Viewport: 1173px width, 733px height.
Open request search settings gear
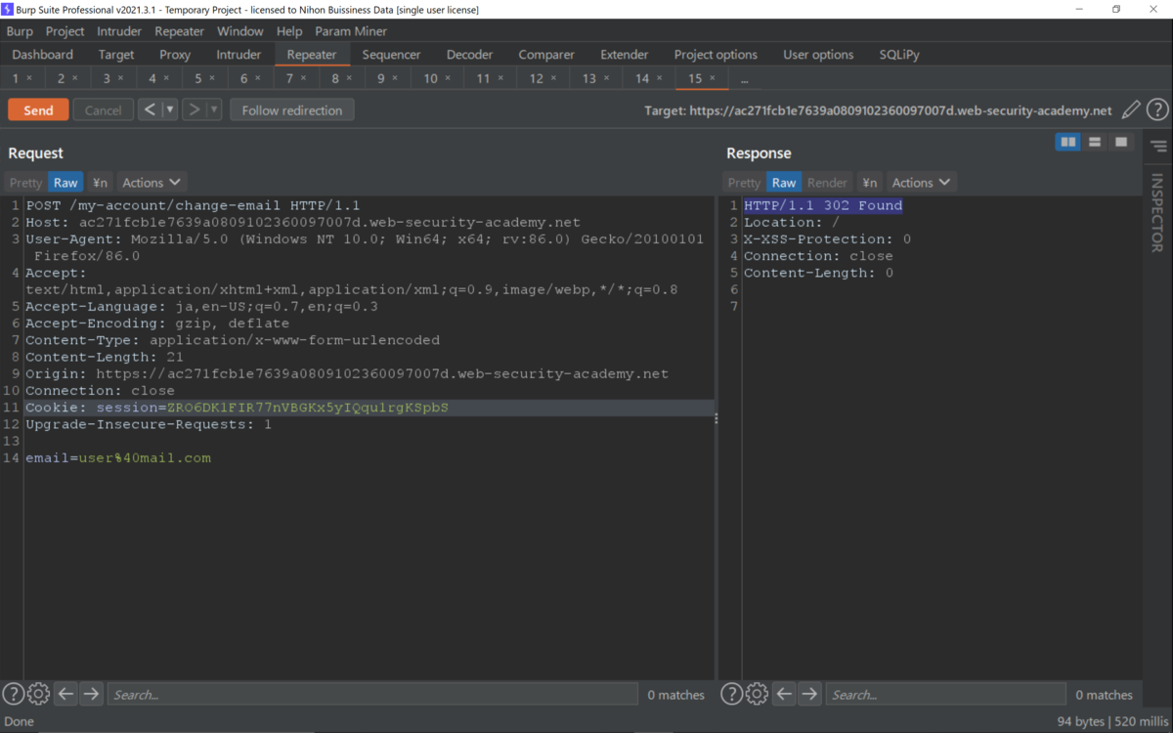[x=38, y=694]
